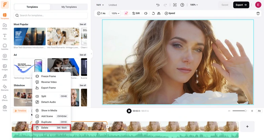Screen dimensions: 264x140
Task: Open the Edit adjustments panel
Action: coord(136,13)
